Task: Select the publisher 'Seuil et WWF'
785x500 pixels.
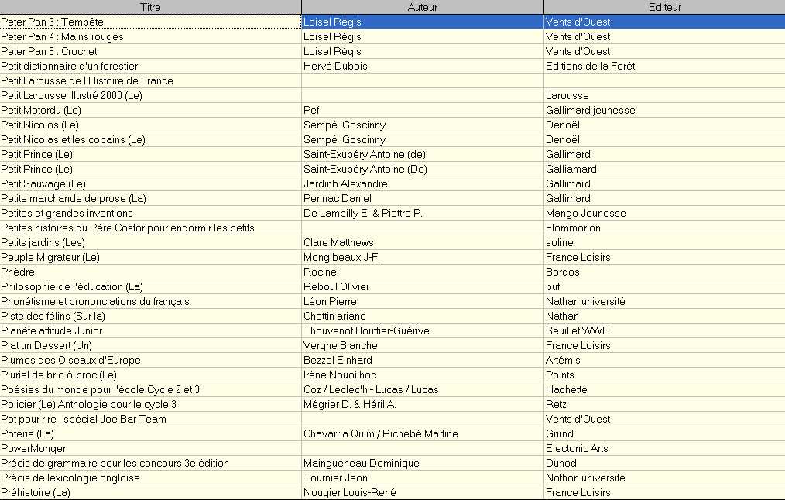Action: click(x=578, y=330)
